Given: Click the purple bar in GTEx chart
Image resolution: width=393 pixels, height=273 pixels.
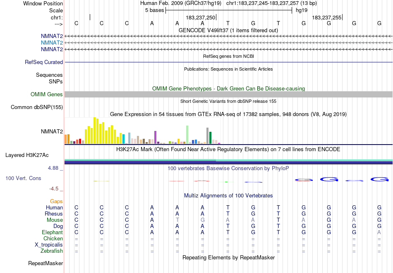Looking at the screenshot, I should click(x=156, y=137).
